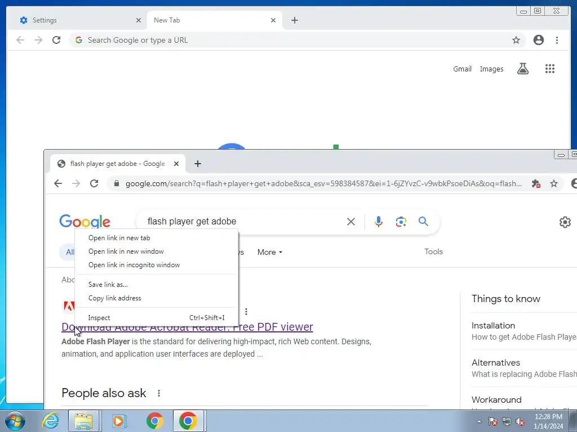
Task: Switch to first Chrome taskbar icon
Action: coord(154,421)
